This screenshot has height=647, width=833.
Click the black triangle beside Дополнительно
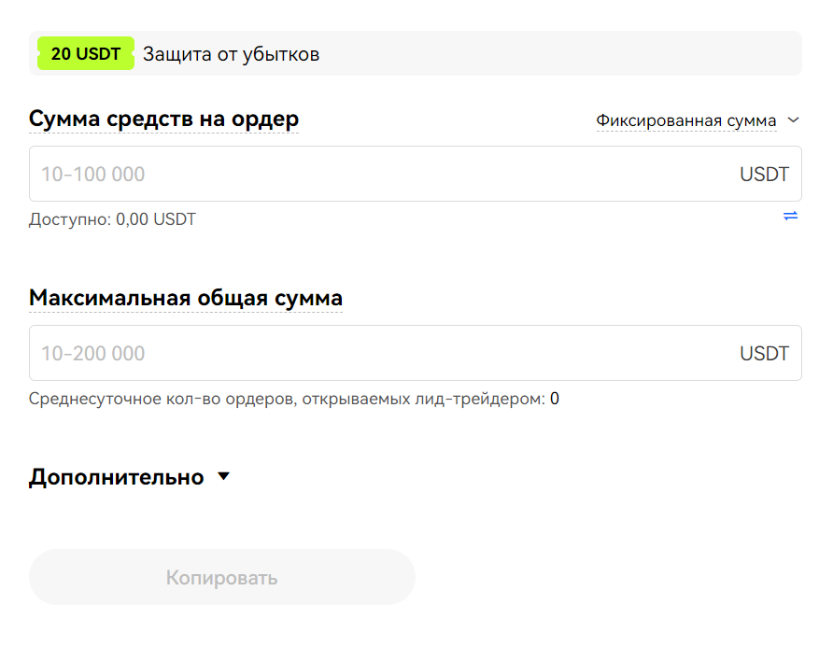(223, 477)
